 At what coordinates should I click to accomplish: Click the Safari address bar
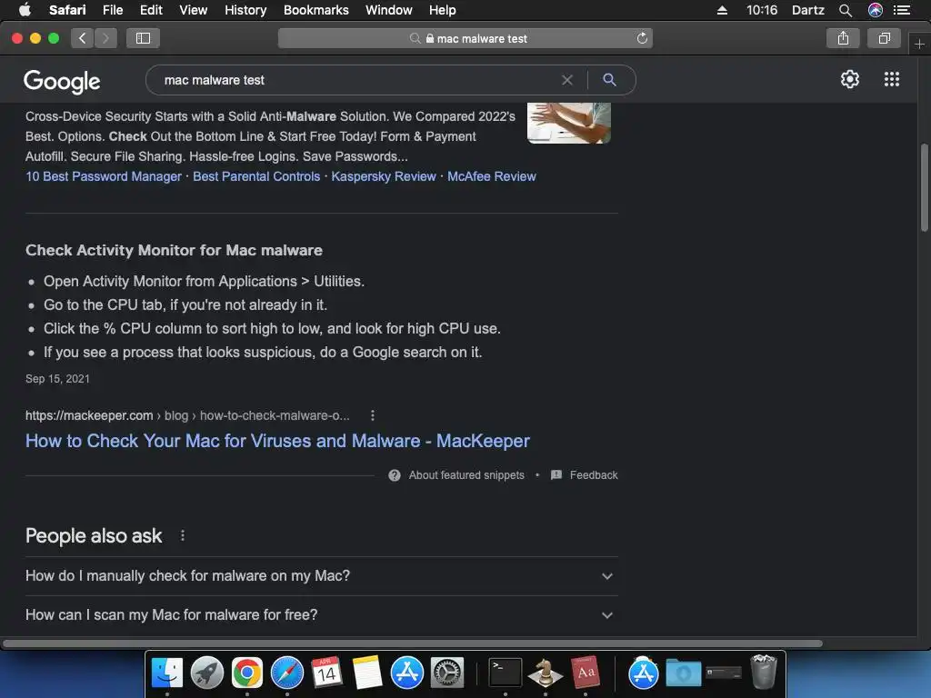click(465, 38)
